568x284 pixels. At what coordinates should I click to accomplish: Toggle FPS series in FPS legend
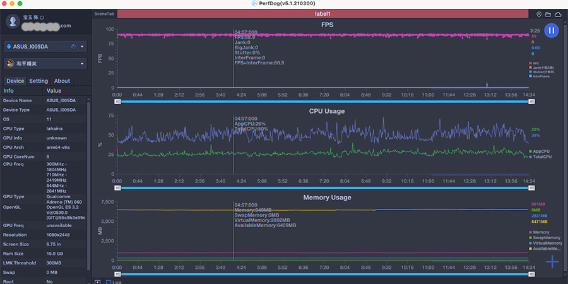(534, 63)
